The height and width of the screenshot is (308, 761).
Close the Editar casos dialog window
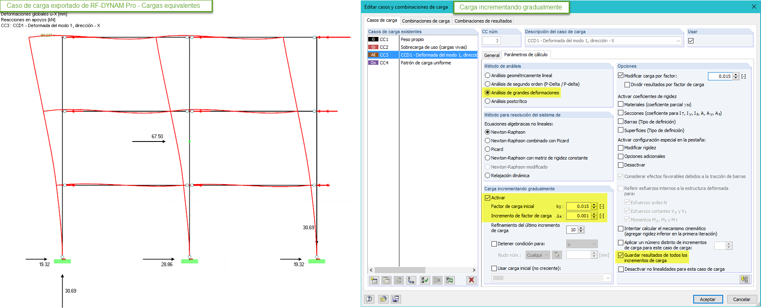[754, 7]
